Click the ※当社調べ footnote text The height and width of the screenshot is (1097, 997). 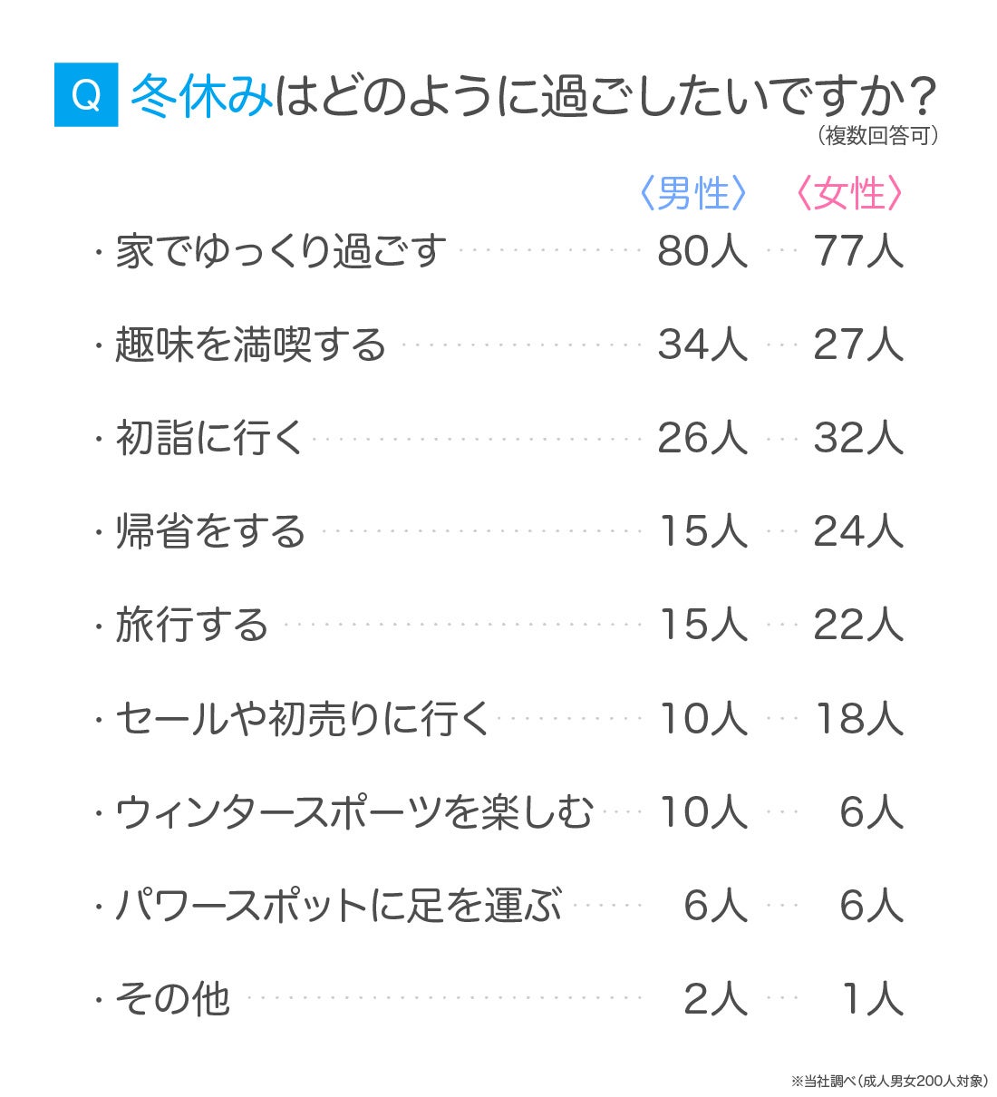888,1081
